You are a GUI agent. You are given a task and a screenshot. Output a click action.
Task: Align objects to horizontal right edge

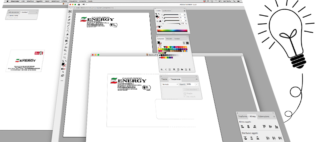pos(255,127)
